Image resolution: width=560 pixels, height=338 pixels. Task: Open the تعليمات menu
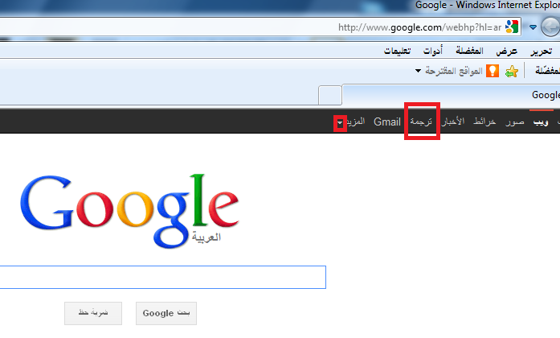(397, 52)
